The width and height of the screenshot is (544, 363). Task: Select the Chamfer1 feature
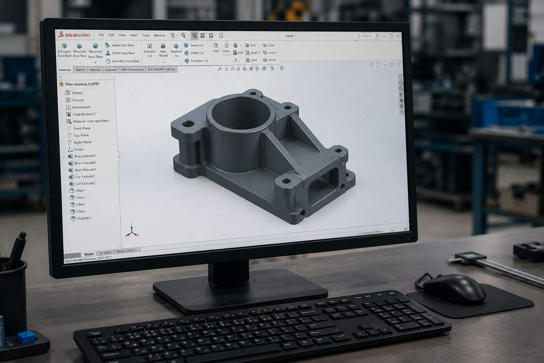pos(81,218)
